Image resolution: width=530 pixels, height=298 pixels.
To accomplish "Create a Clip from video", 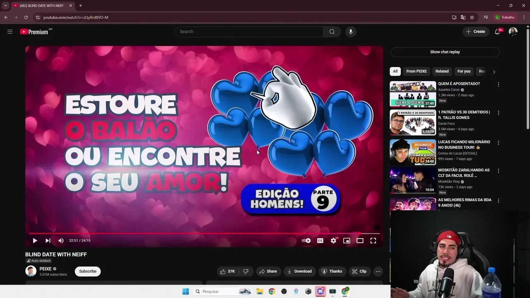I will (359, 272).
